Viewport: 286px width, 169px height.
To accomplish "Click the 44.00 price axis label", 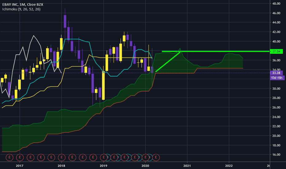I will click(276, 22).
